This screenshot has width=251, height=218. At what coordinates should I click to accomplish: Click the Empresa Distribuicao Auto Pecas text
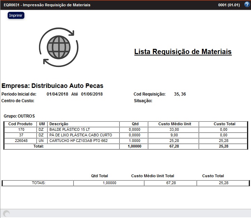[53, 86]
